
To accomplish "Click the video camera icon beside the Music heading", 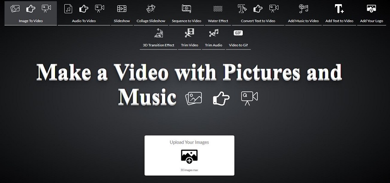I will click(250, 98).
